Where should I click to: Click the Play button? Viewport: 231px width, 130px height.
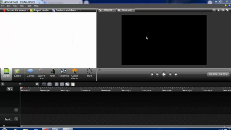click(x=164, y=74)
